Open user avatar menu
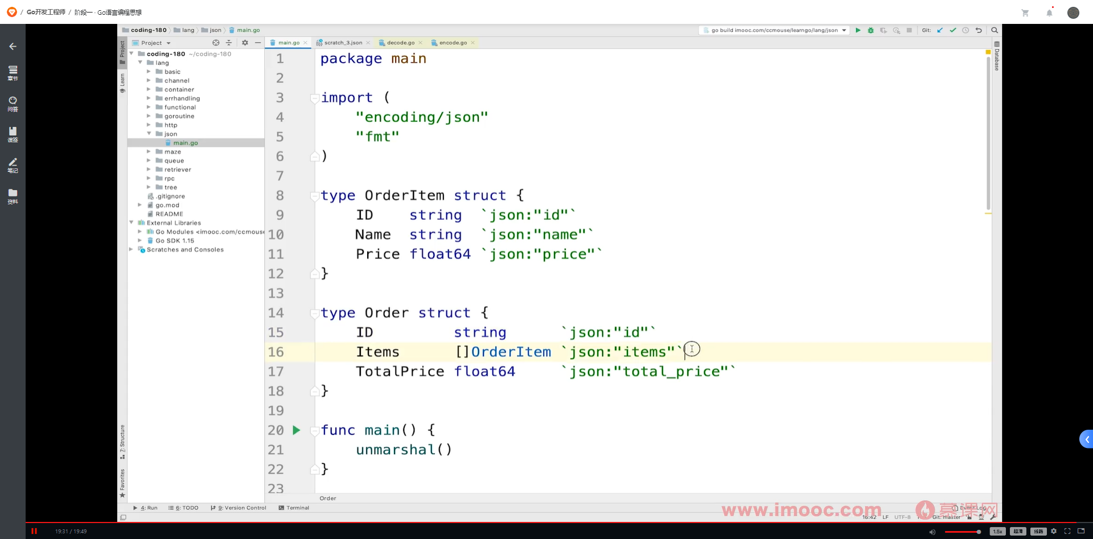The image size is (1093, 539). click(x=1073, y=13)
